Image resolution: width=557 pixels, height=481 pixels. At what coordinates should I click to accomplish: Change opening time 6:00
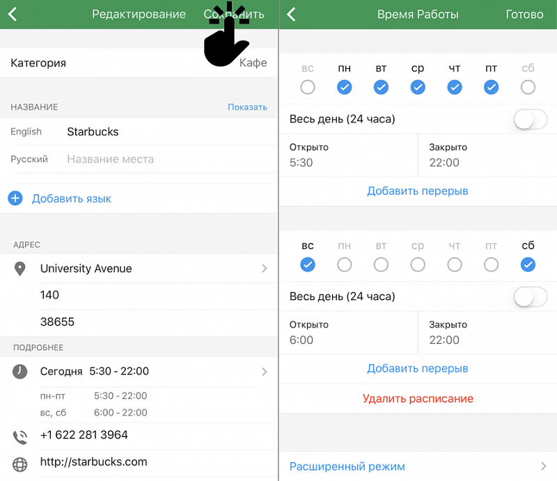(x=349, y=333)
